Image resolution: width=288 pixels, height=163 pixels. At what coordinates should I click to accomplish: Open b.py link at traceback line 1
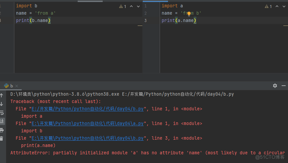click(x=88, y=109)
